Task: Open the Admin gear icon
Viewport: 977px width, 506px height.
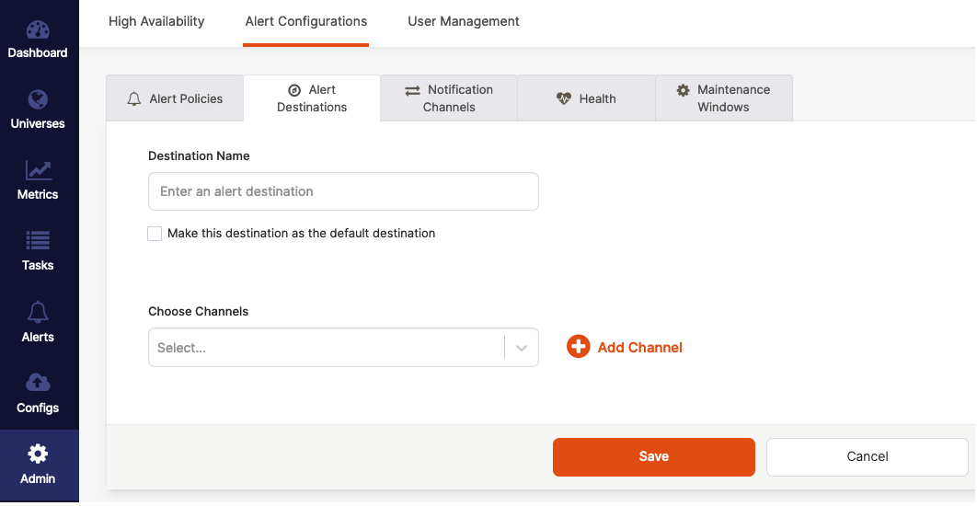Action: tap(38, 454)
